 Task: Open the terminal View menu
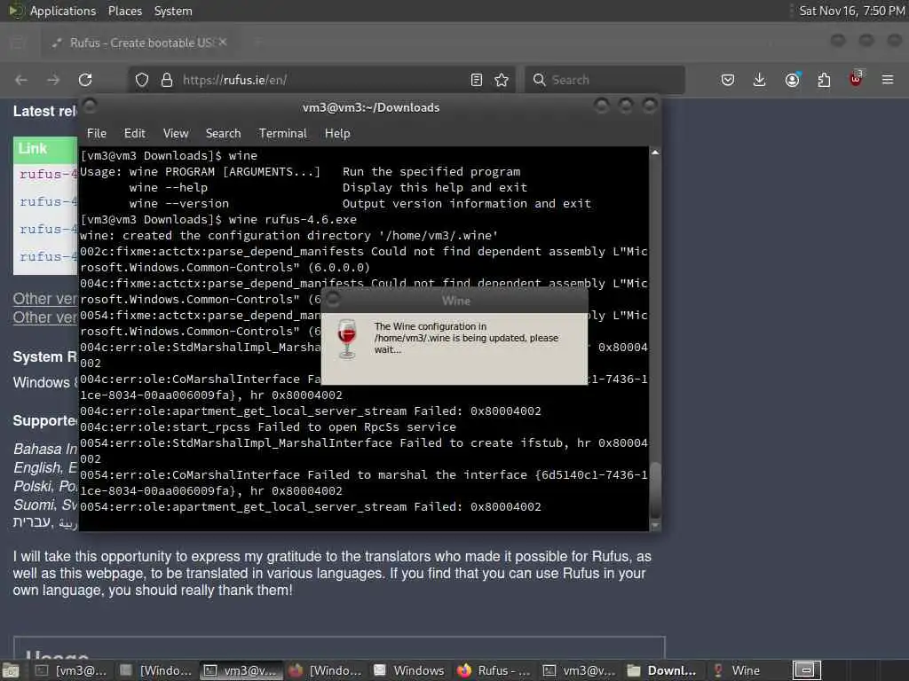click(176, 133)
